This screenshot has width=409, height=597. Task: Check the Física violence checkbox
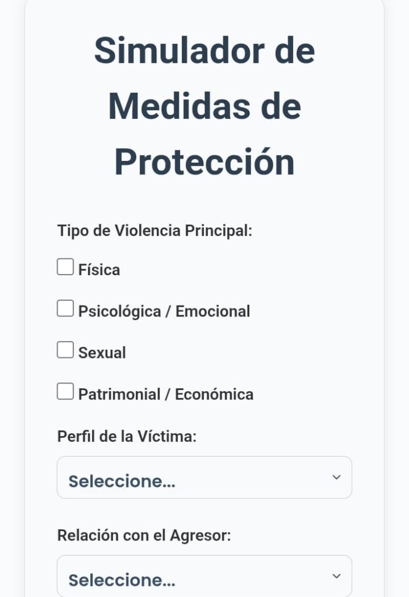click(x=65, y=268)
